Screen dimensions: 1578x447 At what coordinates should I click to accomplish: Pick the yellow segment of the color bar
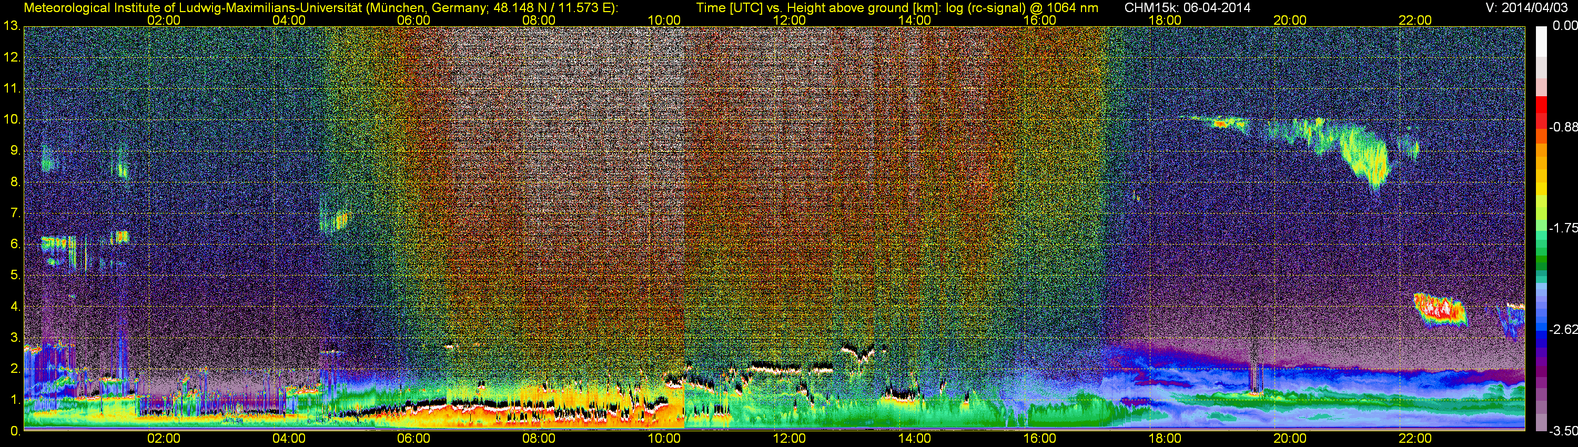click(x=1541, y=190)
